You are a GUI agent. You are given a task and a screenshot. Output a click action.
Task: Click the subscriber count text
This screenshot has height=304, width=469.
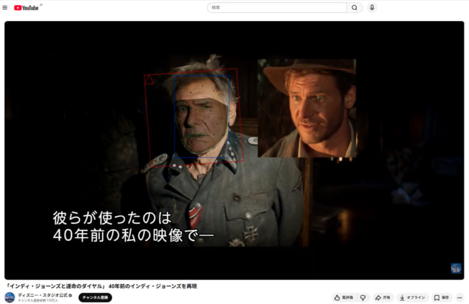click(x=38, y=300)
